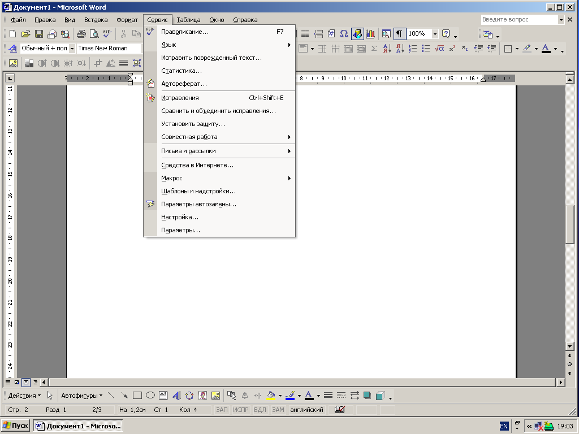Toggle ВДЛ extend selection indicator

coord(260,410)
